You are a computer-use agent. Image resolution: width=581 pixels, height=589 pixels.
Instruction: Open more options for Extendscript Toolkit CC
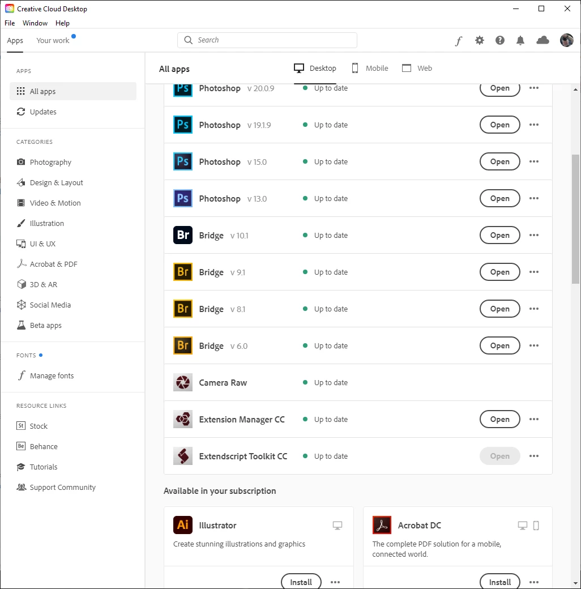click(x=533, y=456)
